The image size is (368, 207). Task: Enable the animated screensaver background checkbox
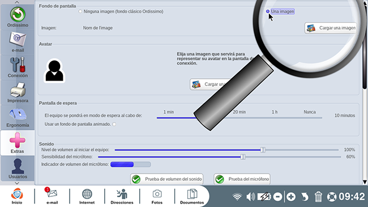[x=114, y=124]
